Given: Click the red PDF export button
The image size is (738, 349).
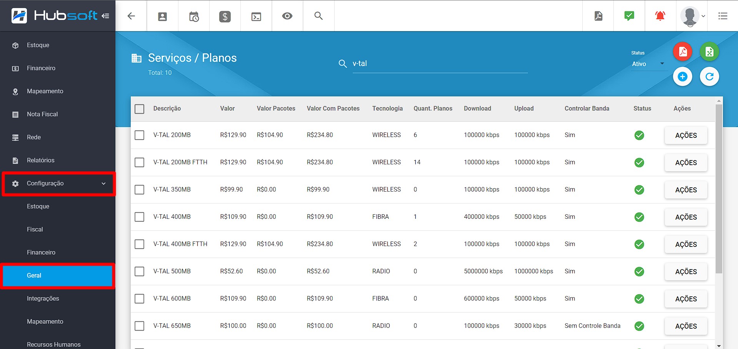Looking at the screenshot, I should (x=683, y=52).
